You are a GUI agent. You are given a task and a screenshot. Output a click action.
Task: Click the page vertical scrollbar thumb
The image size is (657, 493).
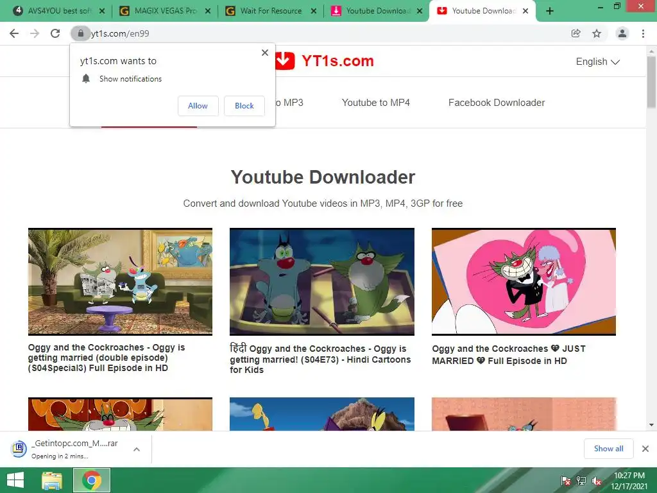coord(651,82)
